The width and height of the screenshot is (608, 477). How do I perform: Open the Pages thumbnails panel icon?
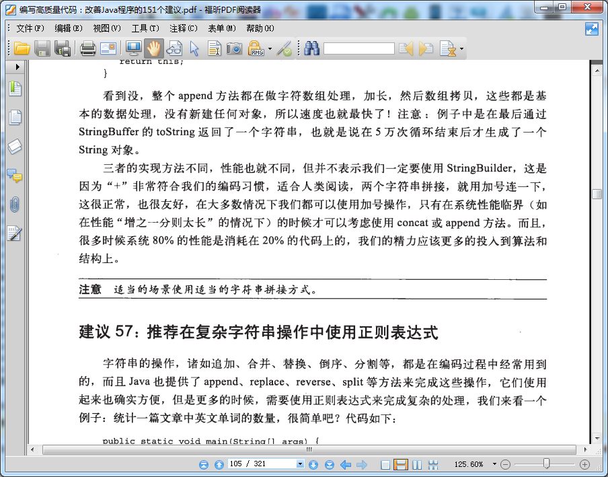coord(15,118)
